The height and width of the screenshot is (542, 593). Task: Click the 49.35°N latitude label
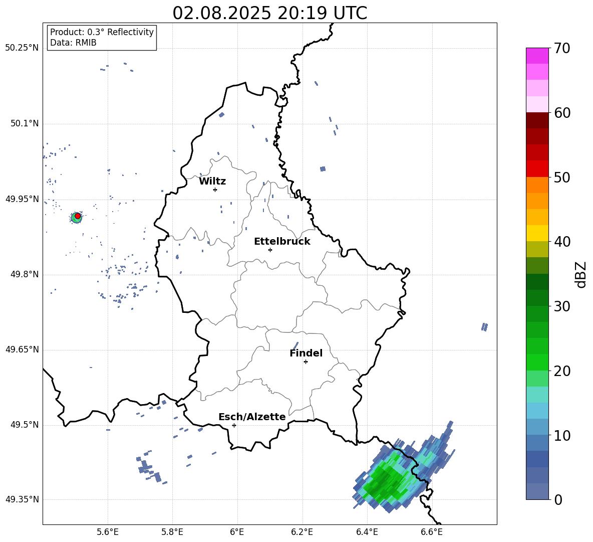coord(22,499)
